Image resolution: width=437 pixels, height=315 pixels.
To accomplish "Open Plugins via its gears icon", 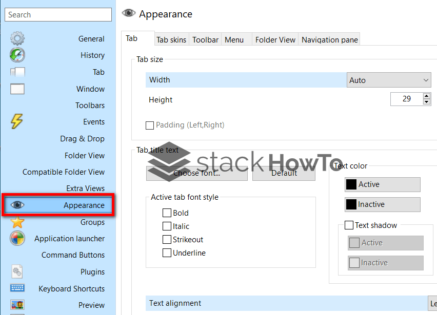I will pos(17,271).
